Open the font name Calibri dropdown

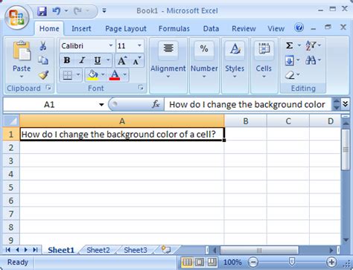(111, 45)
